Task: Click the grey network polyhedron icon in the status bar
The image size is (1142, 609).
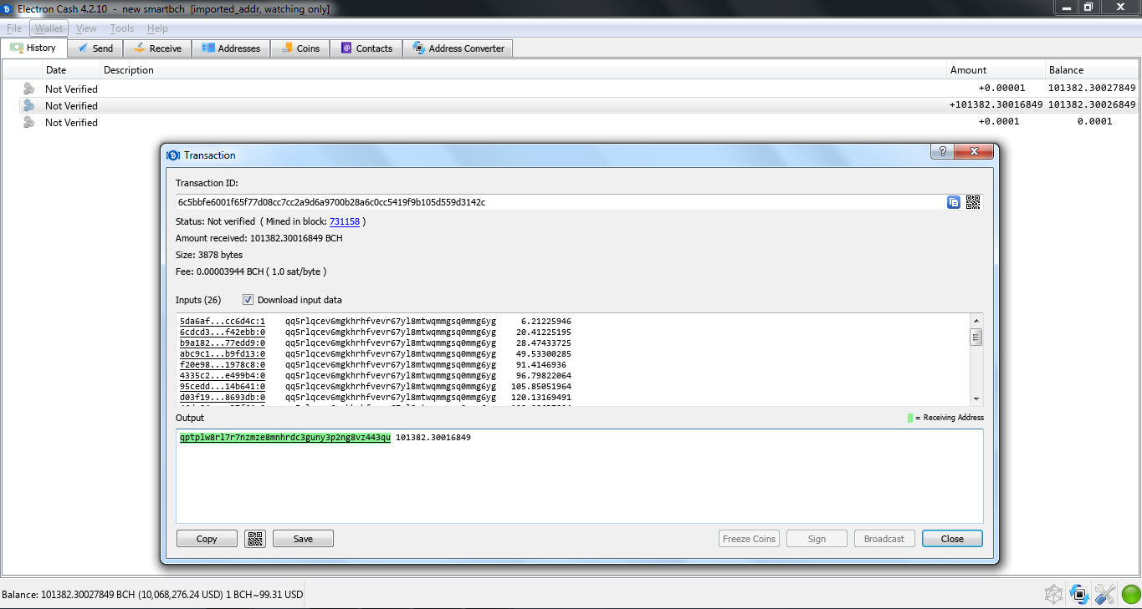Action: point(1053,595)
